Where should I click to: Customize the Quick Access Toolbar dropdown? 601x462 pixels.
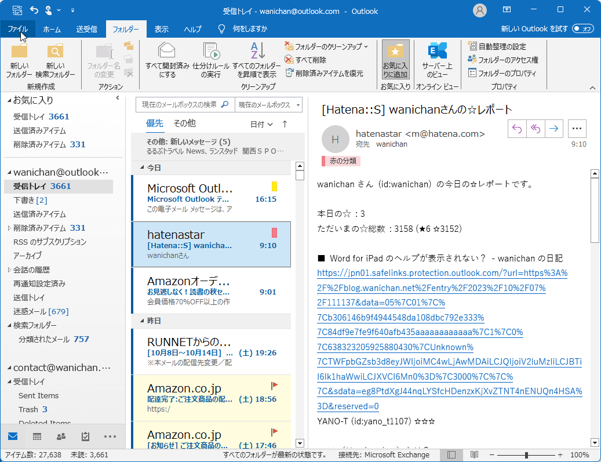[72, 11]
